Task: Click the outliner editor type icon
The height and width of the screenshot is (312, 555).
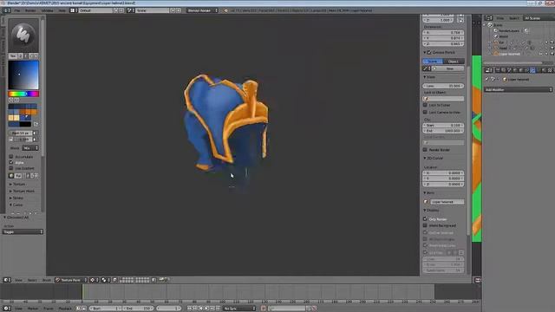Action: (488, 18)
